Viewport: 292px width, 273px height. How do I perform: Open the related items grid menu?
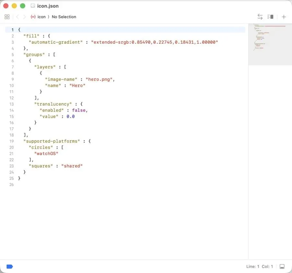point(7,17)
